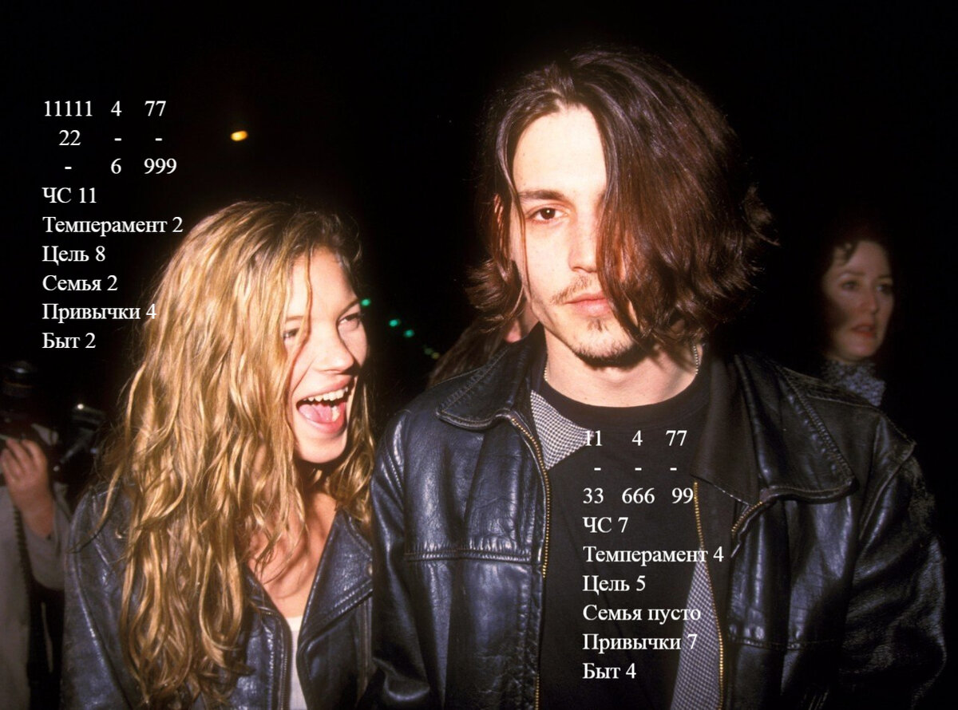This screenshot has height=710, width=958.
Task: Click the number 22
Action: tap(69, 138)
